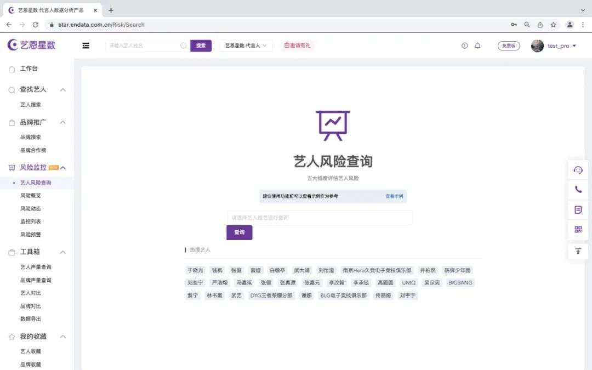Open customer service headset icon

pyautogui.click(x=578, y=170)
